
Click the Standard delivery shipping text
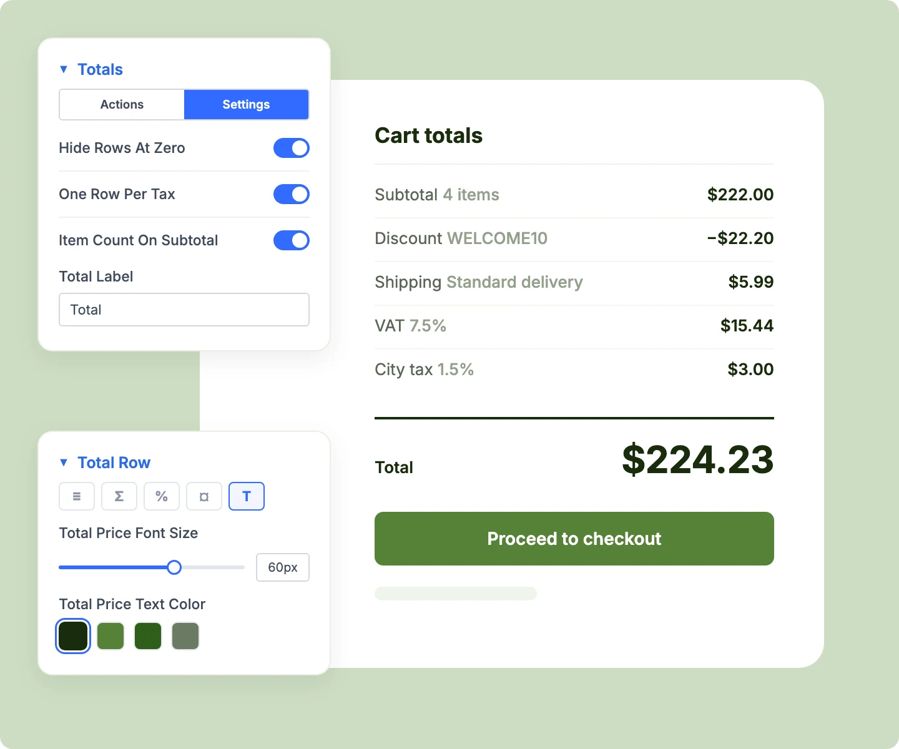[x=514, y=282]
